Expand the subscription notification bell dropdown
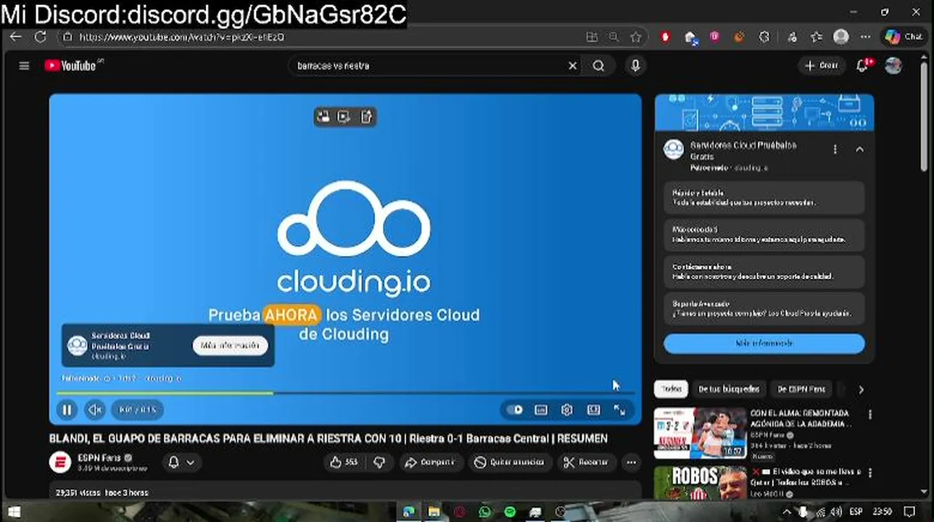The width and height of the screenshot is (934, 522). (181, 463)
